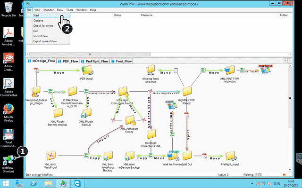Open the Recycle Bin desktop icon
302x188 pixels.
click(8, 9)
